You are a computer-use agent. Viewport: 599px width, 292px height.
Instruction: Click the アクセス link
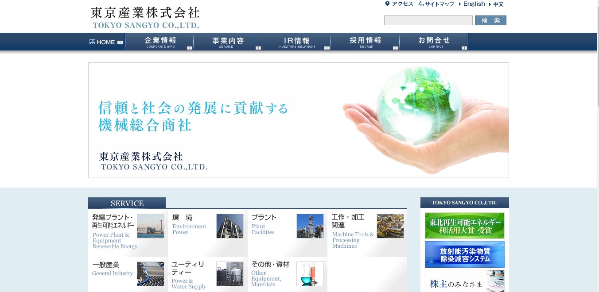click(x=402, y=4)
